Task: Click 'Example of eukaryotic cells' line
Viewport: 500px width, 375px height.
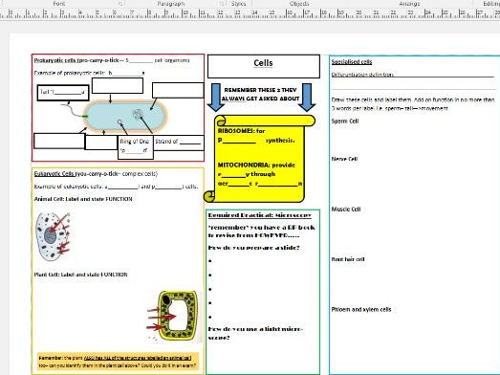Action: coord(116,187)
